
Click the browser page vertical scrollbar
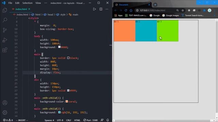217,66
